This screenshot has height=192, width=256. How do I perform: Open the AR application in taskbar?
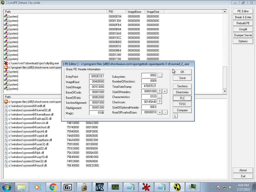[x=99, y=187]
